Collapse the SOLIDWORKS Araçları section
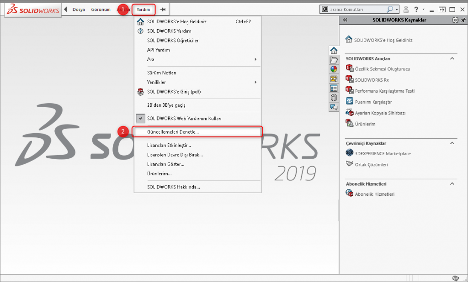Image resolution: width=468 pixels, height=282 pixels. tap(452, 58)
